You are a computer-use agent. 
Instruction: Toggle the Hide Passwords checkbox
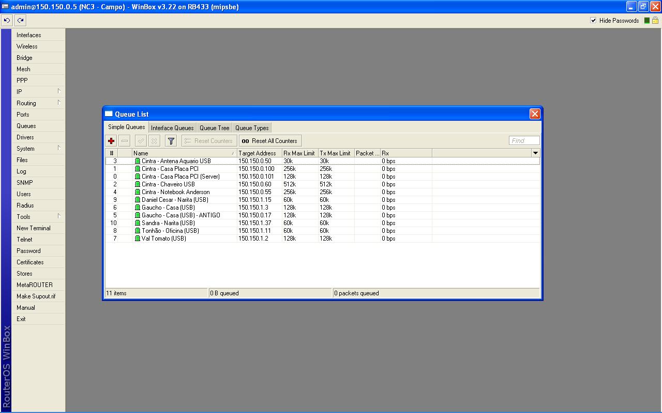(x=593, y=21)
